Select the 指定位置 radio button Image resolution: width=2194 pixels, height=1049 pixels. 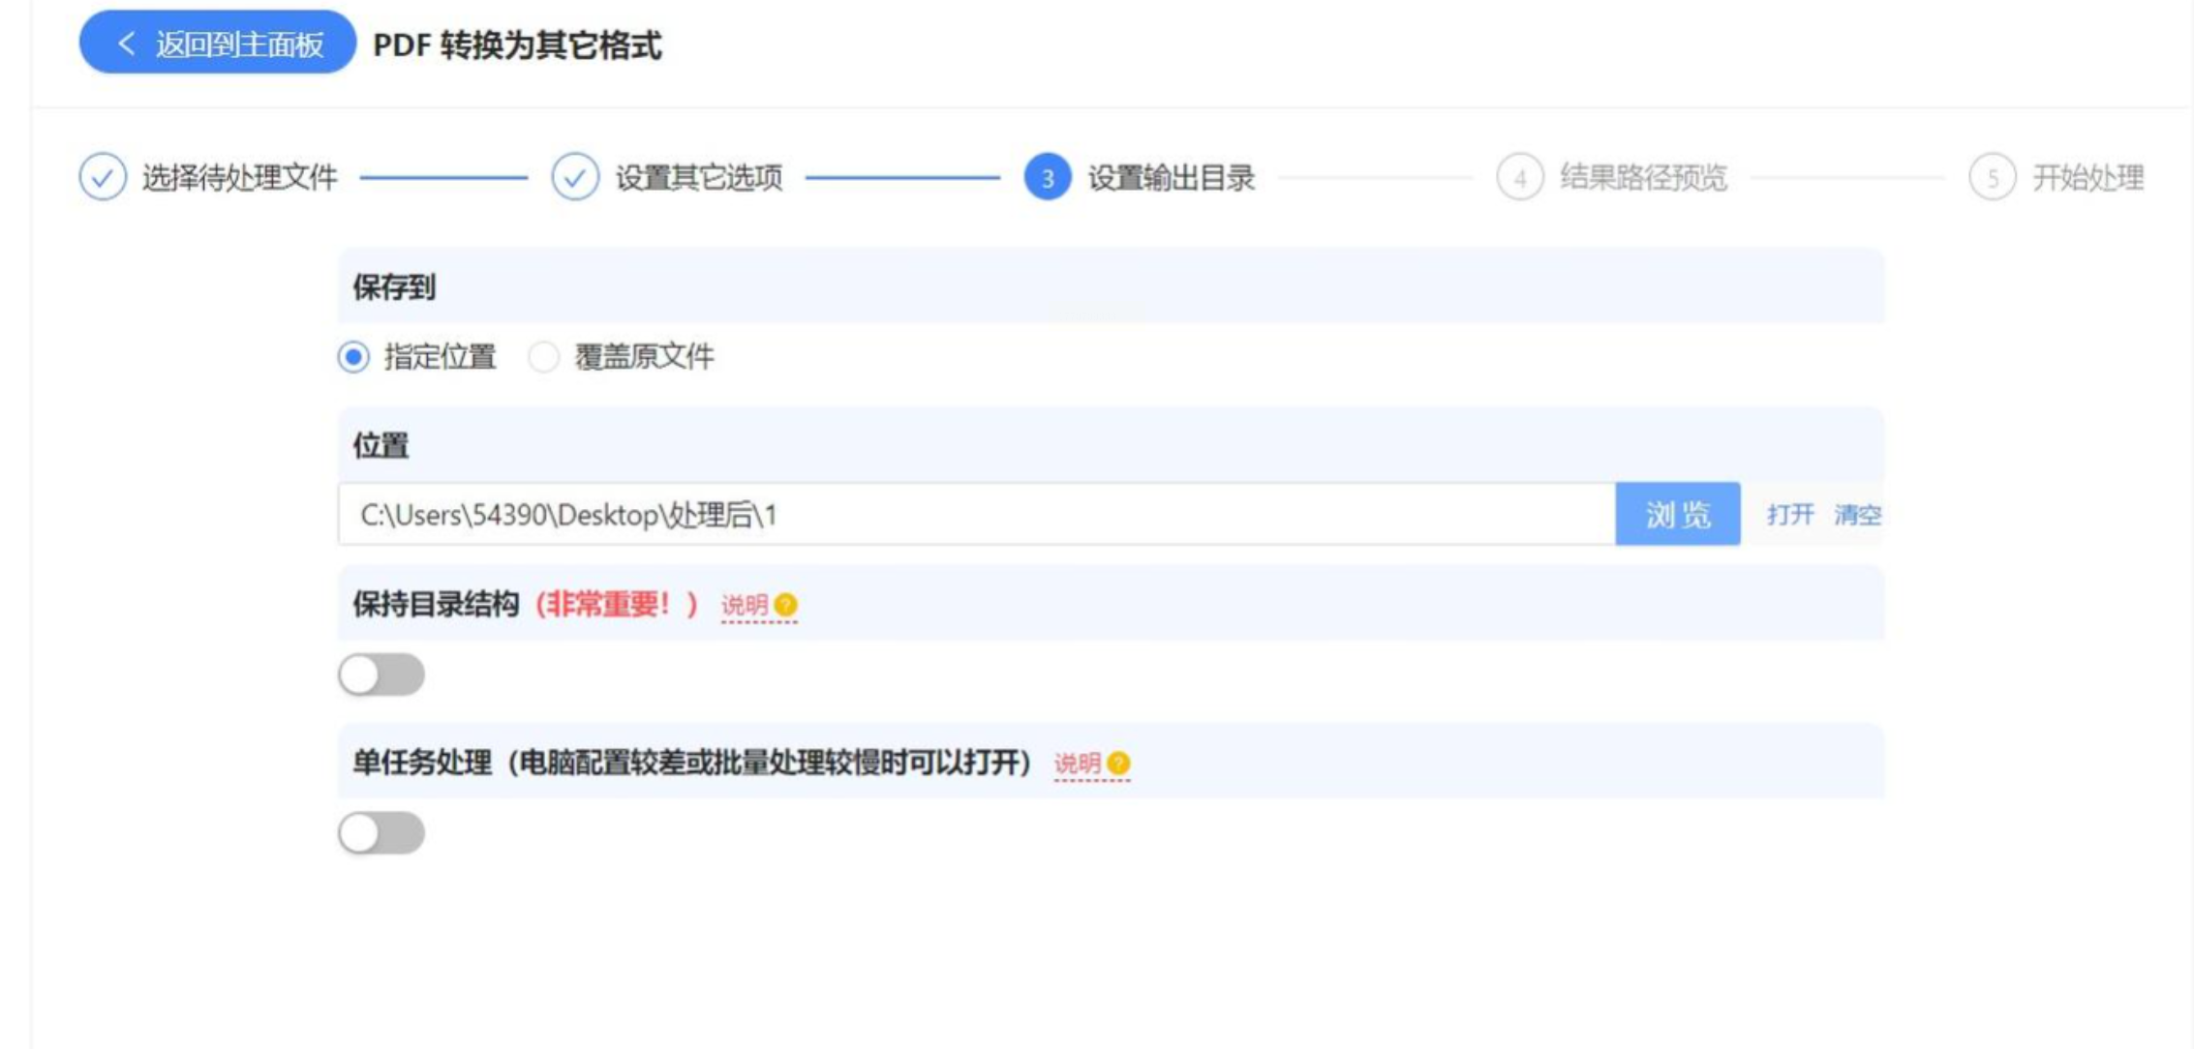[x=354, y=357]
